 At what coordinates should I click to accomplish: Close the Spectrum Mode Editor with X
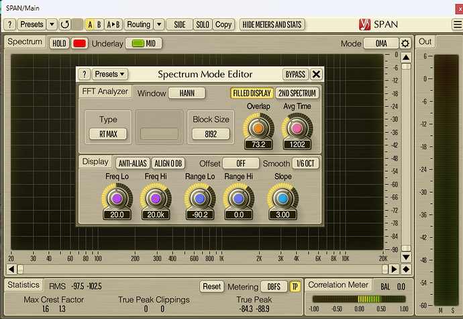(316, 74)
